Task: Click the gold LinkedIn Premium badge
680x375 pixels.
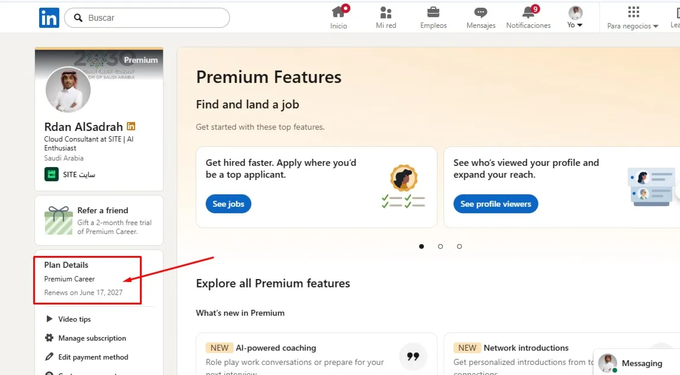Action: coord(131,126)
